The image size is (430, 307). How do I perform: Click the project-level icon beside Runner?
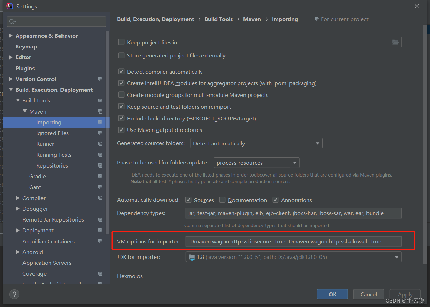[100, 144]
